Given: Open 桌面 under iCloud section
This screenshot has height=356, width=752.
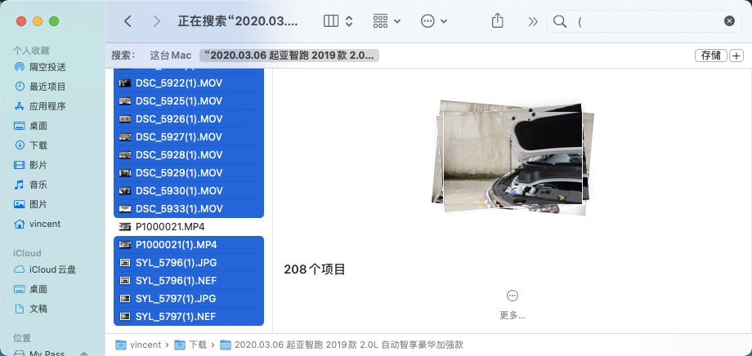Looking at the screenshot, I should click(31, 289).
